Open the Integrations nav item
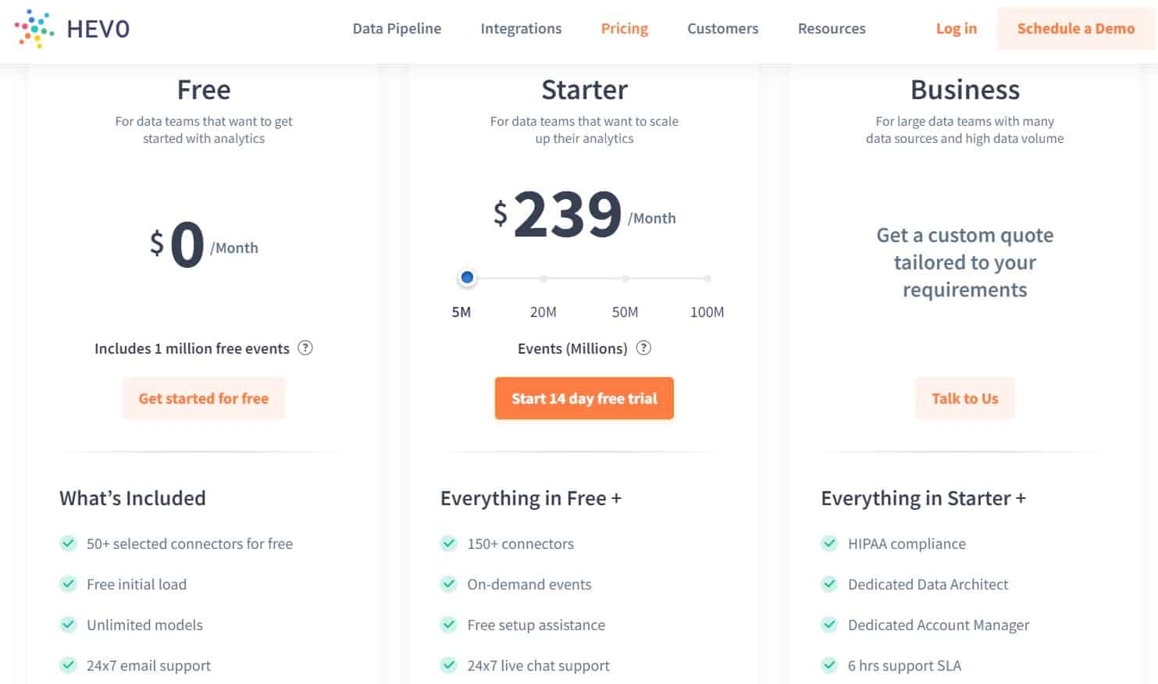The height and width of the screenshot is (684, 1158). 521,29
